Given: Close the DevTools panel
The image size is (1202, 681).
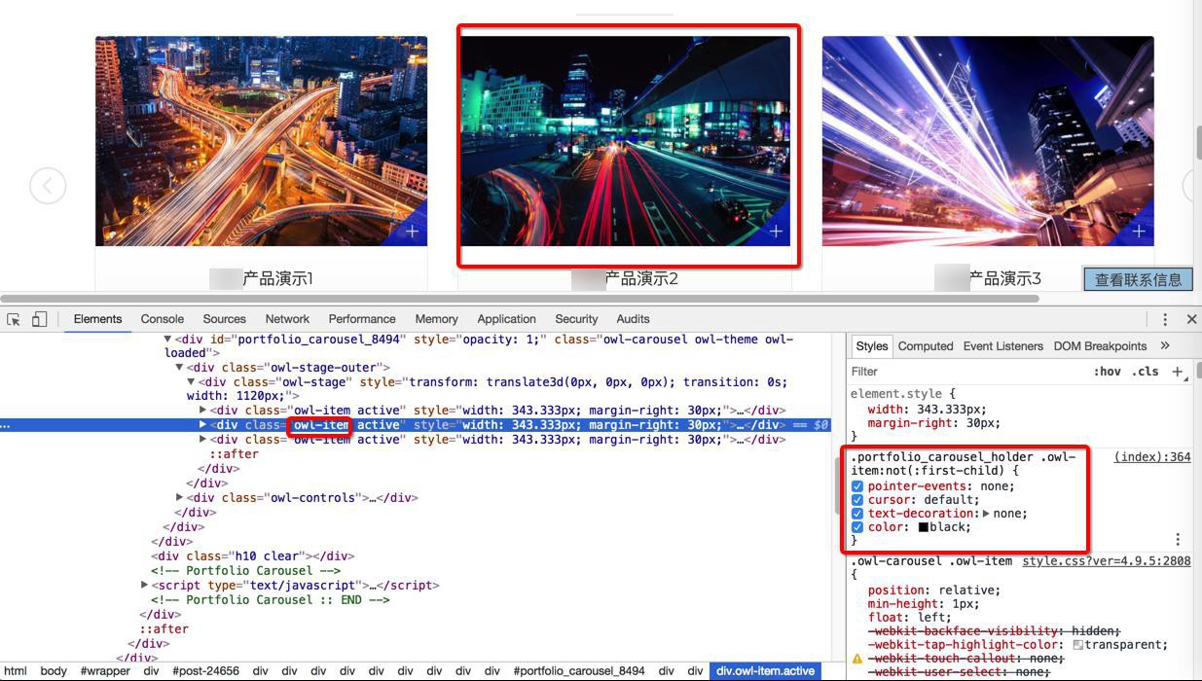Looking at the screenshot, I should tap(1191, 319).
